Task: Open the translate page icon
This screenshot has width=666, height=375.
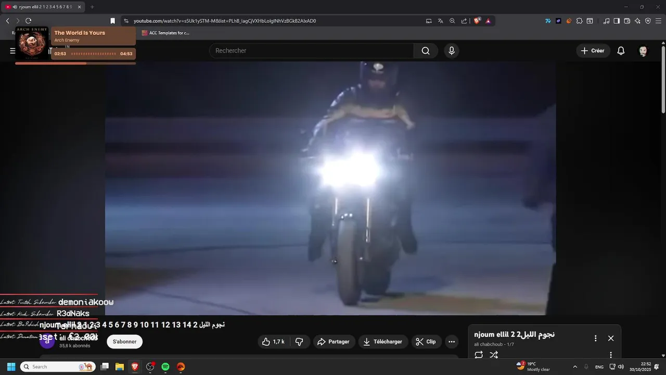Action: click(x=441, y=21)
